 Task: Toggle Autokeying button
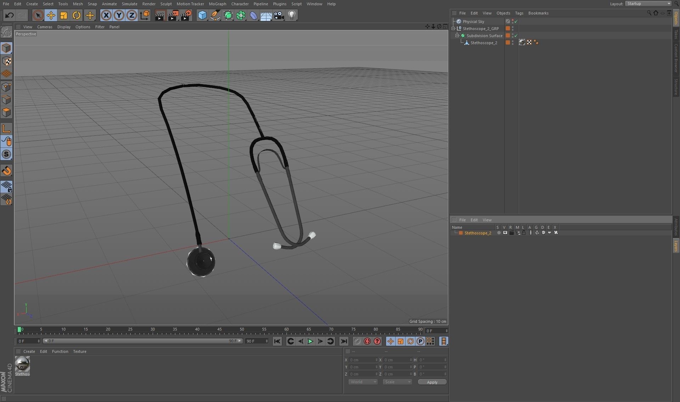(x=367, y=341)
